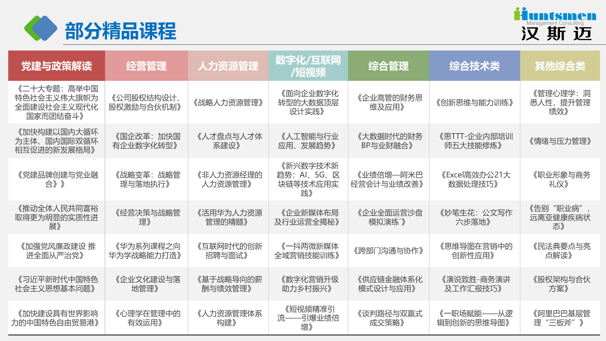Click the 股权架构与合伙方案 cell
The image size is (606, 341).
pyautogui.click(x=560, y=284)
